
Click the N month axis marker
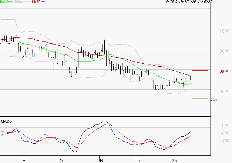click(101, 161)
